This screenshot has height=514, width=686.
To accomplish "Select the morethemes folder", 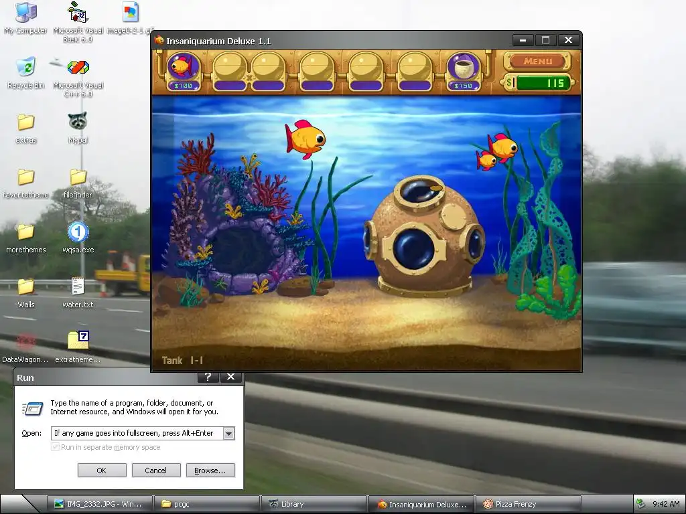I will tap(26, 239).
